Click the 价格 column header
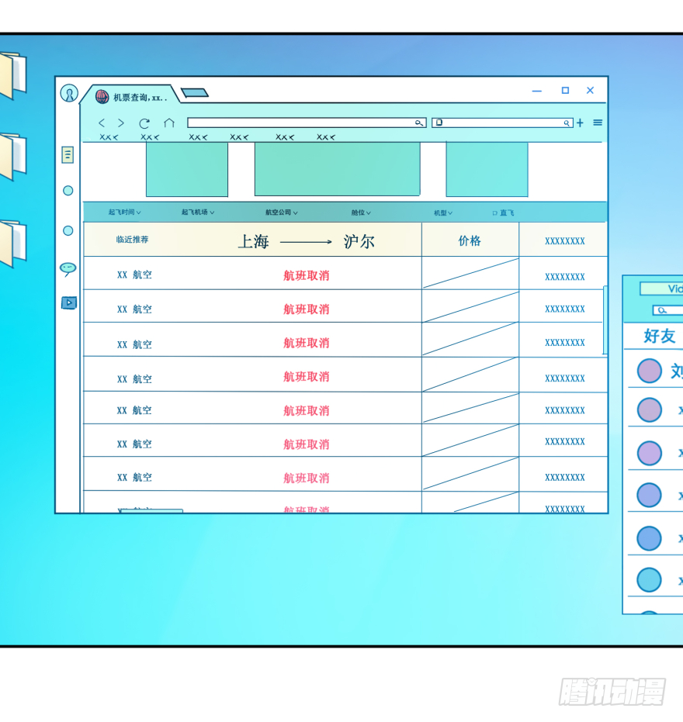This screenshot has height=722, width=683. (470, 241)
